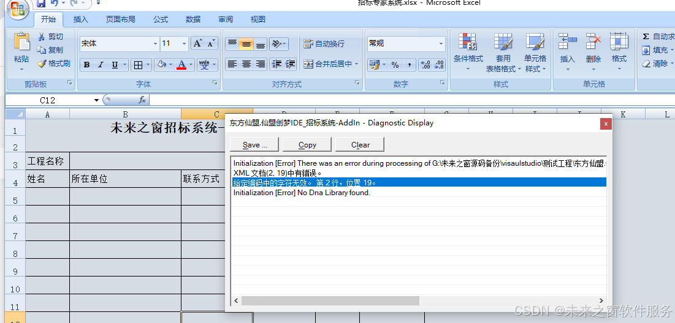The width and height of the screenshot is (675, 323).
Task: Click the Clear (清除) eraser icon
Action: [646, 64]
